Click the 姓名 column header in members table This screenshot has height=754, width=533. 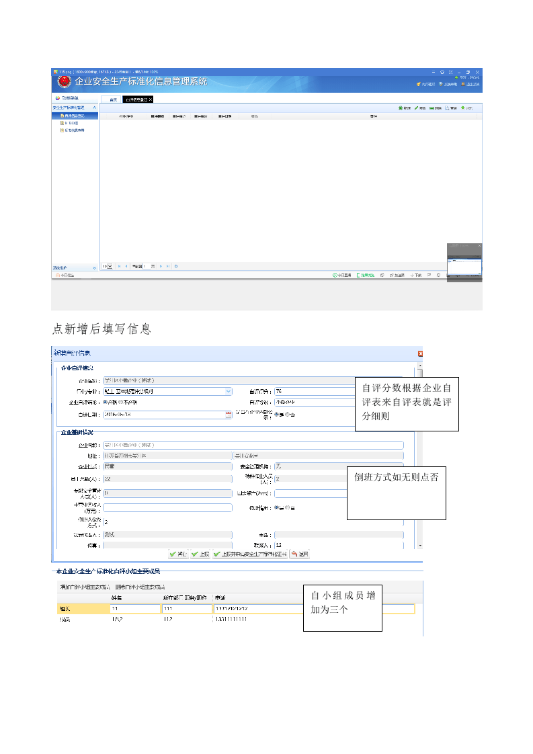[x=116, y=597]
